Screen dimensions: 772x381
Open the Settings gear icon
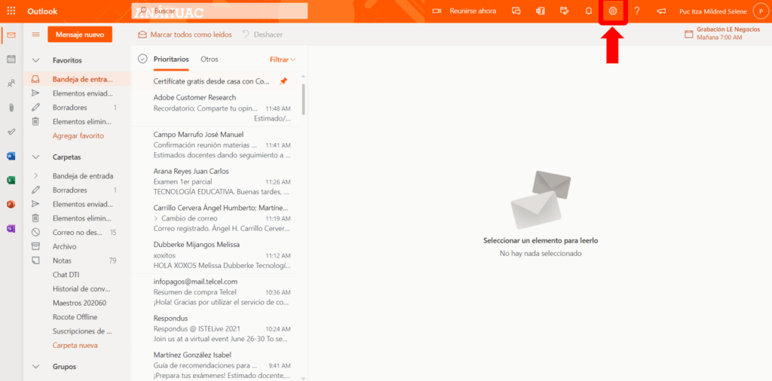pyautogui.click(x=613, y=11)
